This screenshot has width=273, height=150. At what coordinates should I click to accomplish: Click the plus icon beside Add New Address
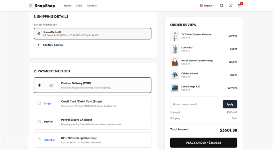pos(39,45)
